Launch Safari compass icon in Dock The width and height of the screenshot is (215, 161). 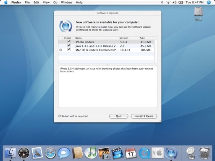(50, 153)
